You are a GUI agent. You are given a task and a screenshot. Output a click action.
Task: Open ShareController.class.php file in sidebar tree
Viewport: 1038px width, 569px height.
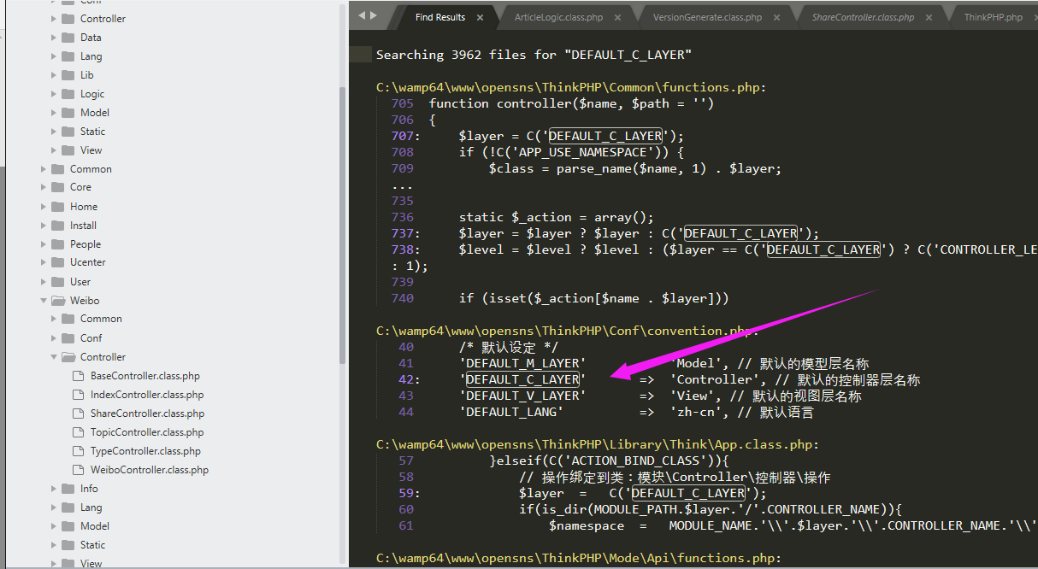147,414
